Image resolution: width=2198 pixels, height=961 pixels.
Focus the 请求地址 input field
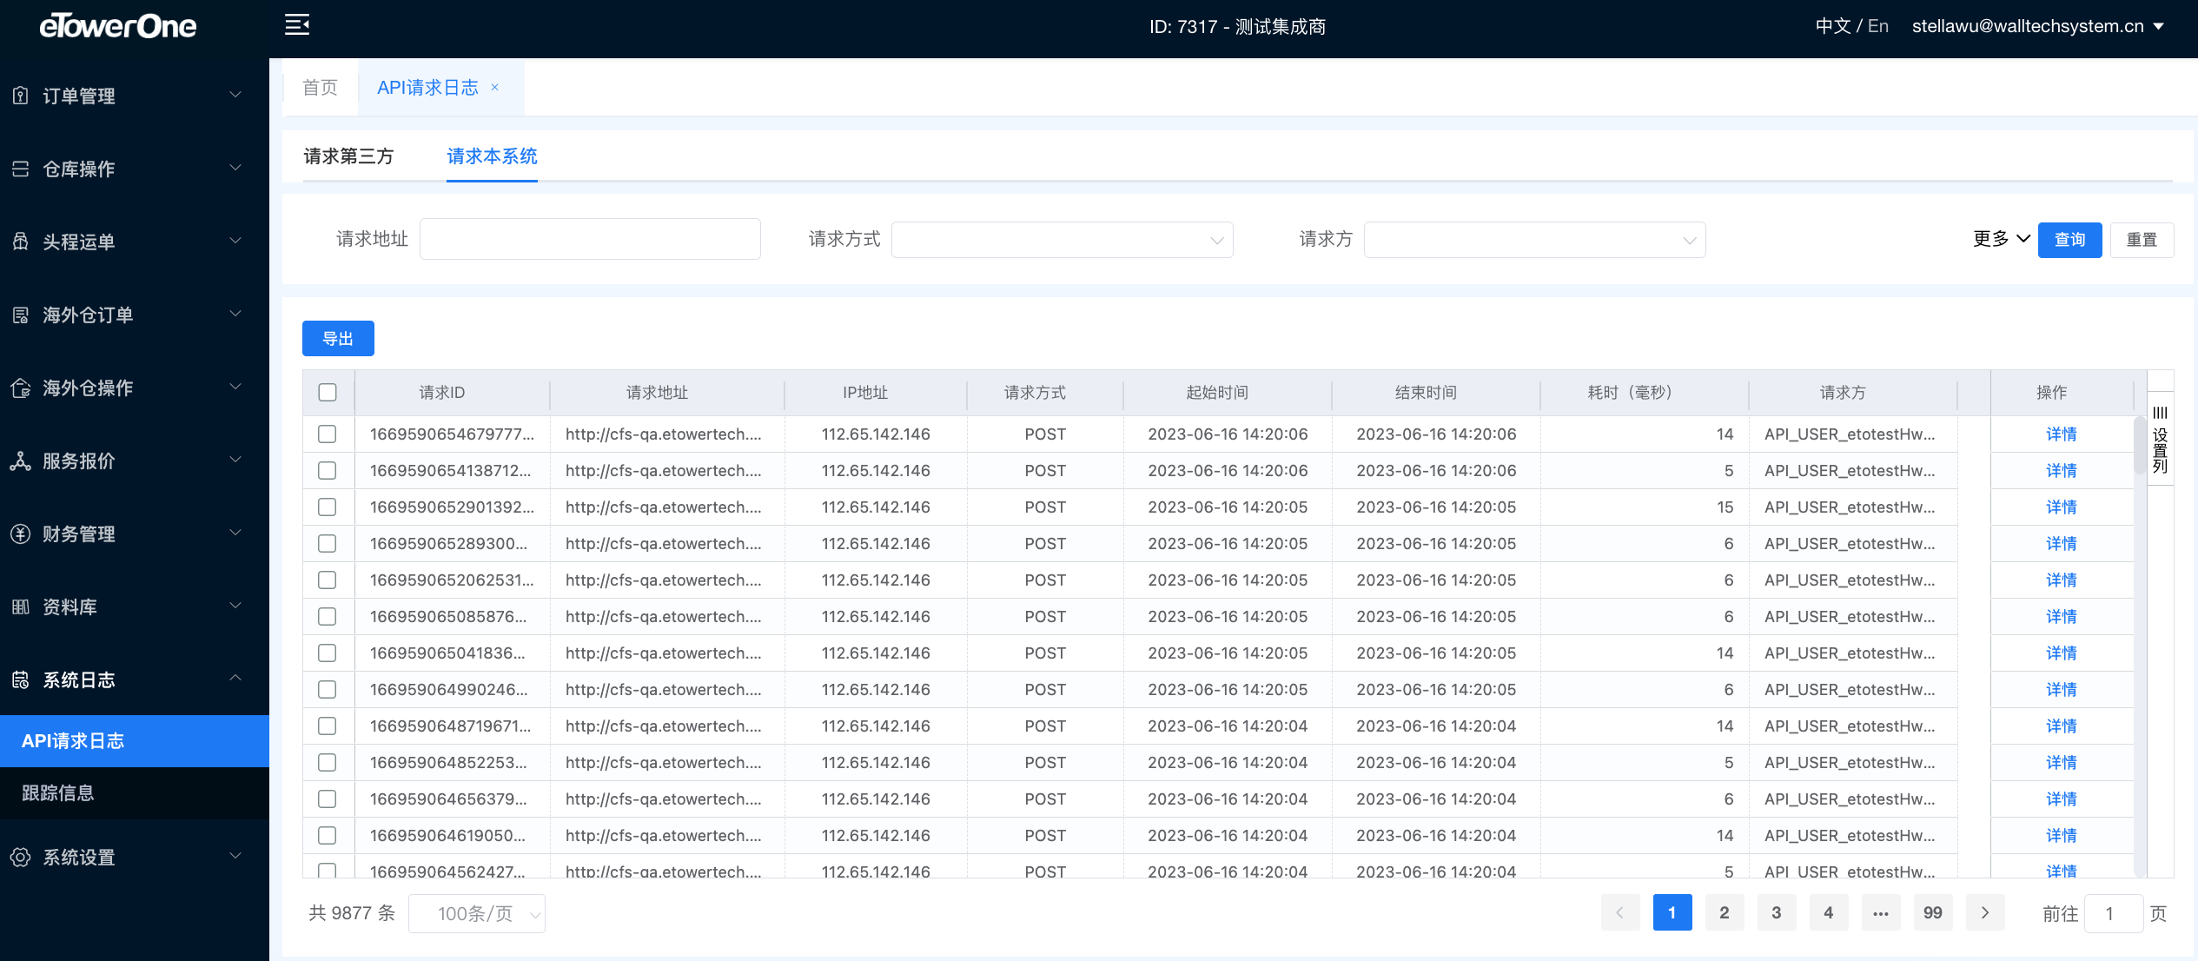590,239
